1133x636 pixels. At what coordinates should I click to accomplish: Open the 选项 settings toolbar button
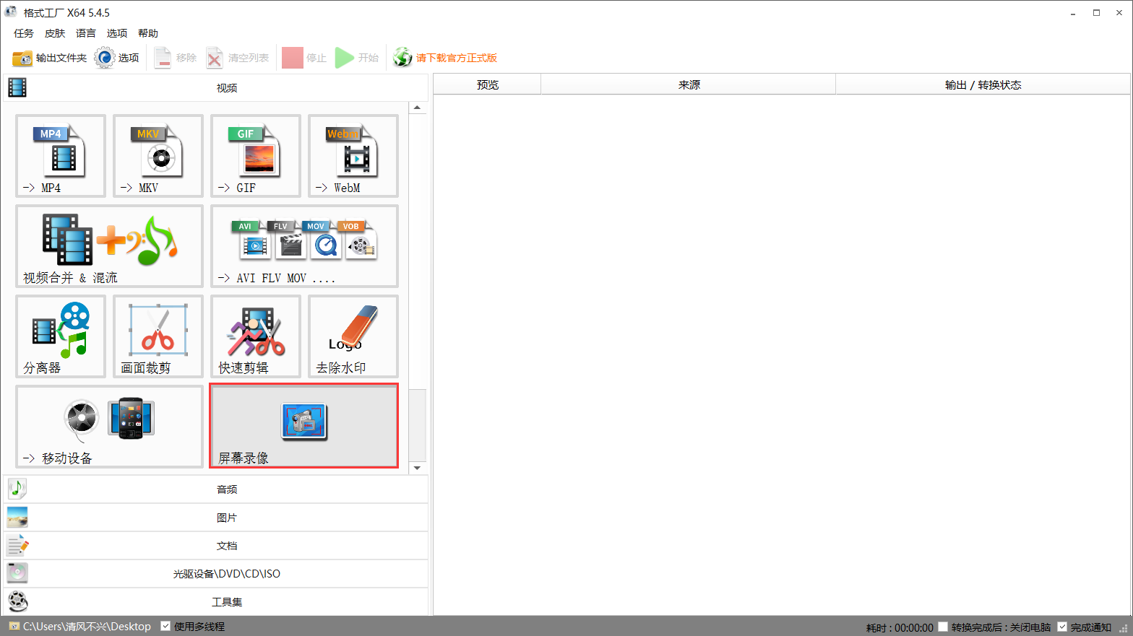[x=116, y=58]
